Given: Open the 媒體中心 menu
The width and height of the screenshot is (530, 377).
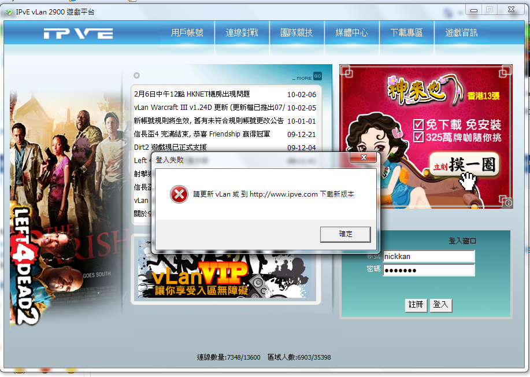Looking at the screenshot, I should pyautogui.click(x=351, y=32).
